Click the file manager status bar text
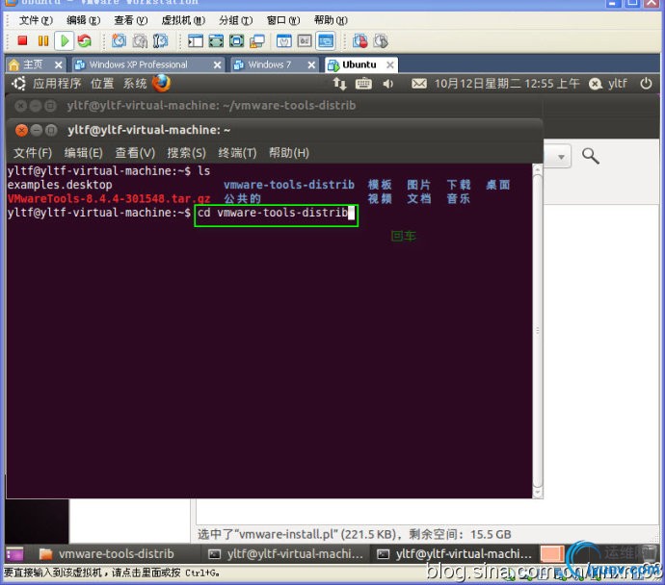Screen dimensions: 665x585 click(355, 534)
